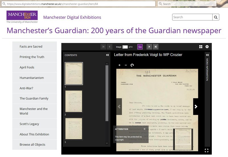Go to previous image using toolbar arrow
The width and height of the screenshot is (228, 157).
(109, 47)
